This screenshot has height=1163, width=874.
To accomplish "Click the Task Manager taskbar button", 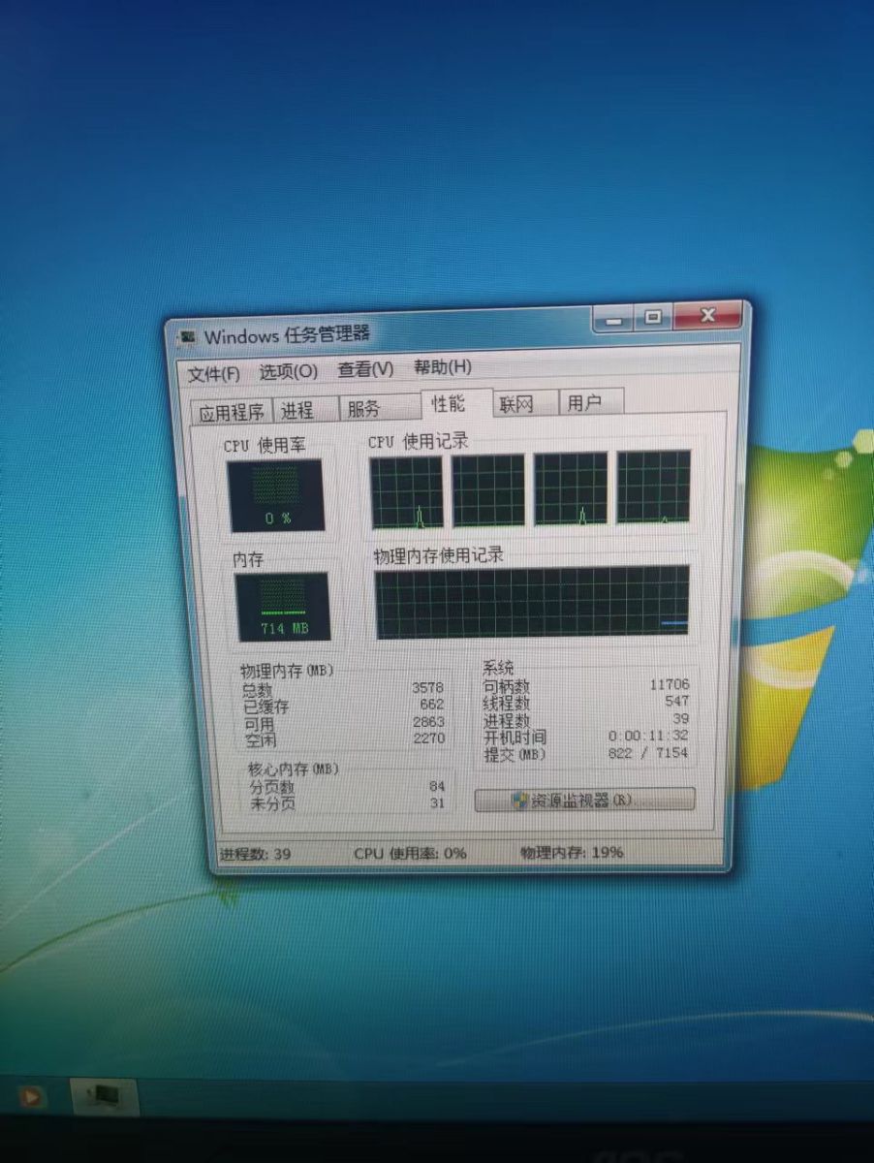I will pyautogui.click(x=105, y=1096).
